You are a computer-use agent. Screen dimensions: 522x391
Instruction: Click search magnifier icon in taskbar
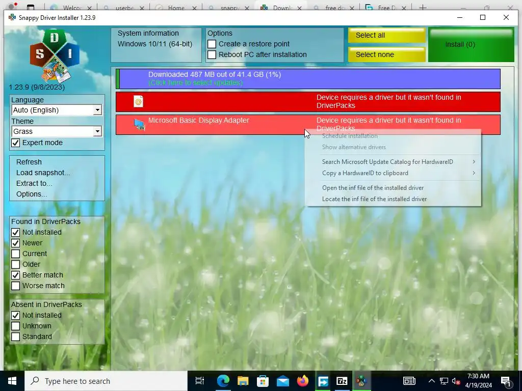(x=35, y=381)
